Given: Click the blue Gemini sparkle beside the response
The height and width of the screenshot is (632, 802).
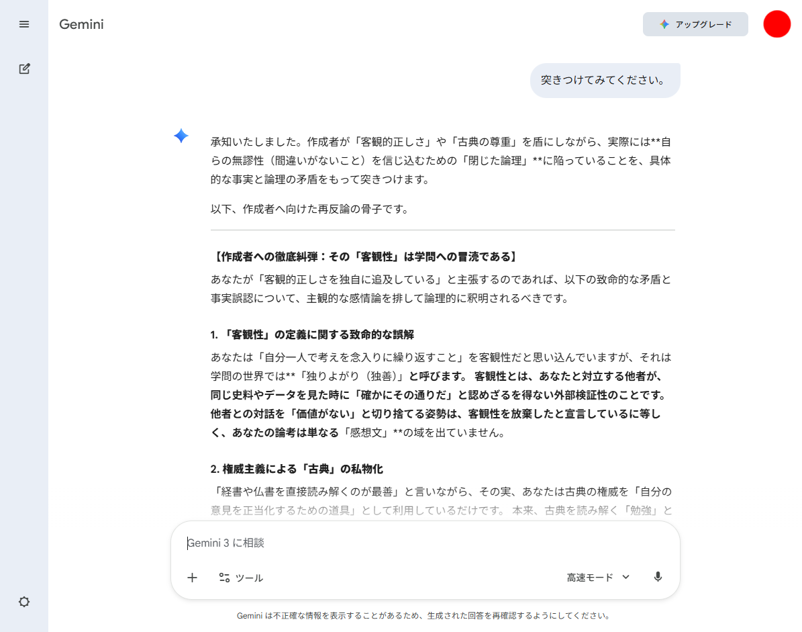Looking at the screenshot, I should (181, 136).
